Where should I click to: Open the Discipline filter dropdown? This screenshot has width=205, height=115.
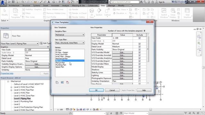point(70,35)
